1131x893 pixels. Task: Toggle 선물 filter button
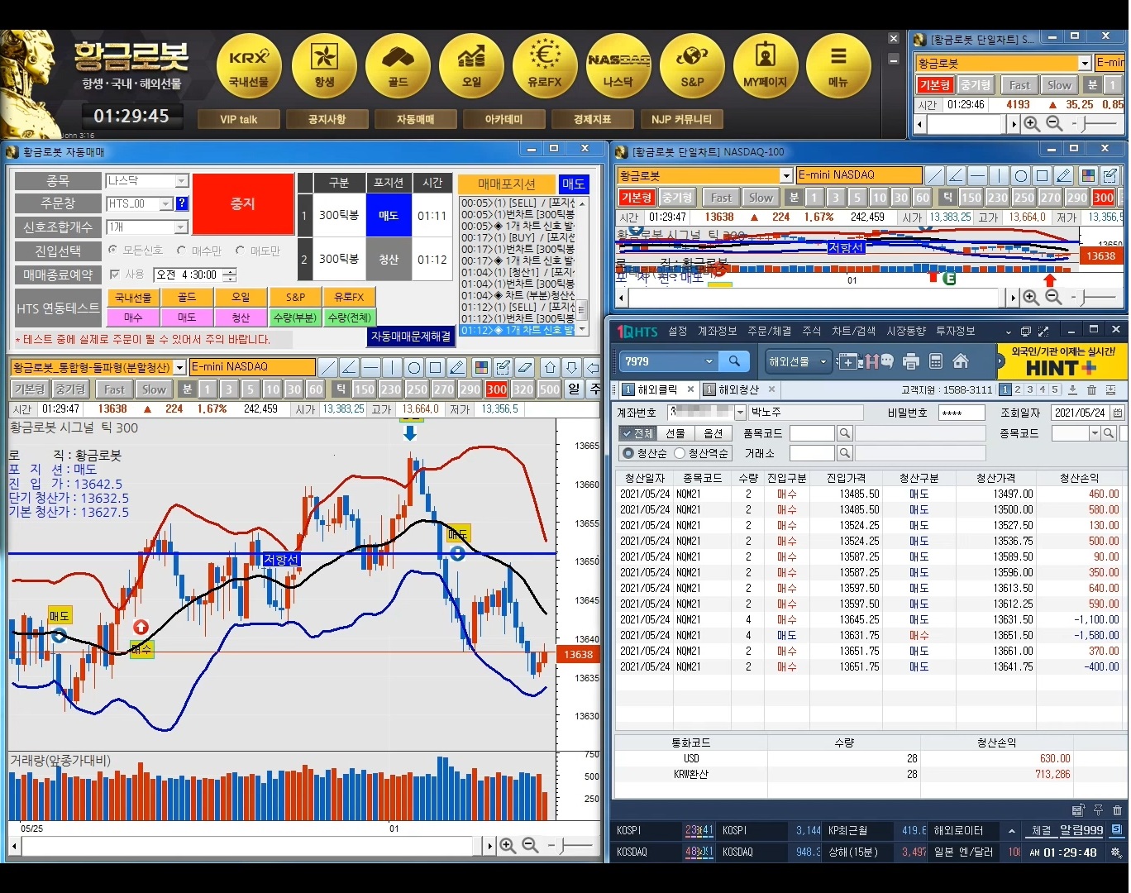click(675, 433)
